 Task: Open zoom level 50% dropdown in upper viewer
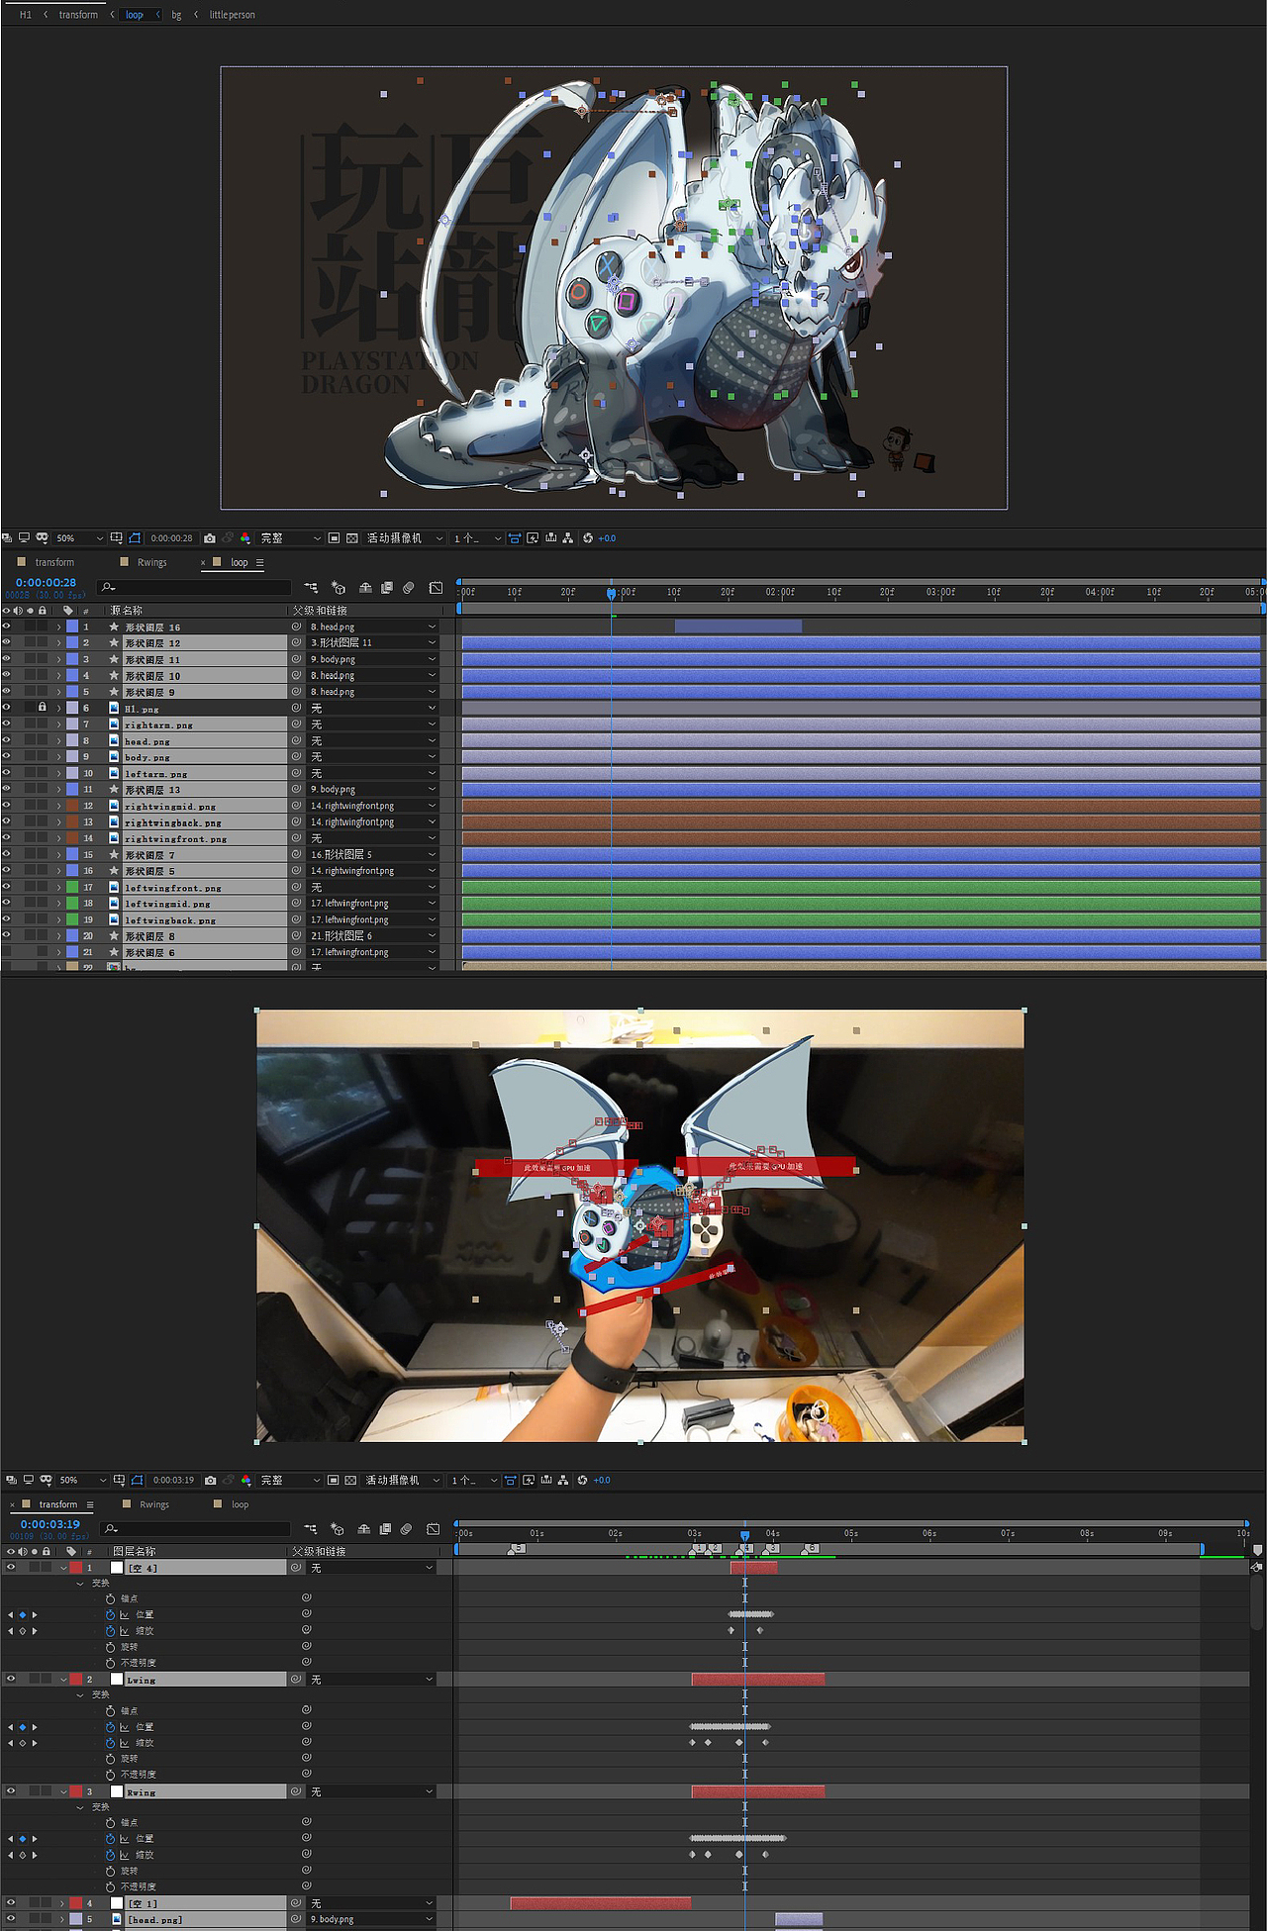click(80, 538)
